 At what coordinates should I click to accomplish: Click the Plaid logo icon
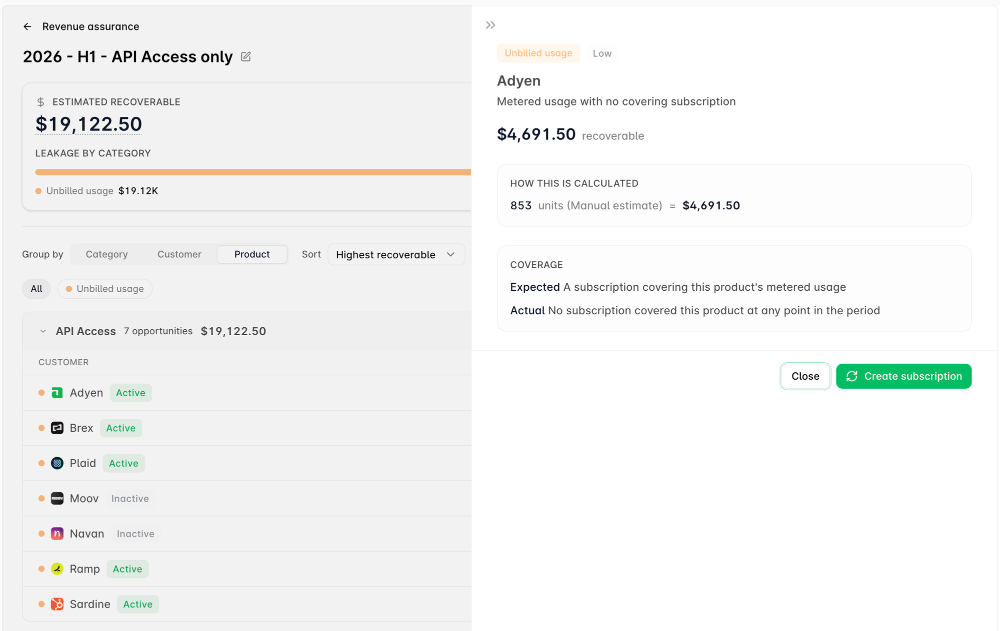[57, 463]
